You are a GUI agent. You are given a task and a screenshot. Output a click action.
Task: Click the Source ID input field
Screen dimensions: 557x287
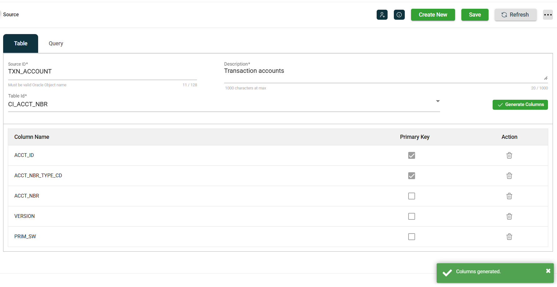click(102, 72)
